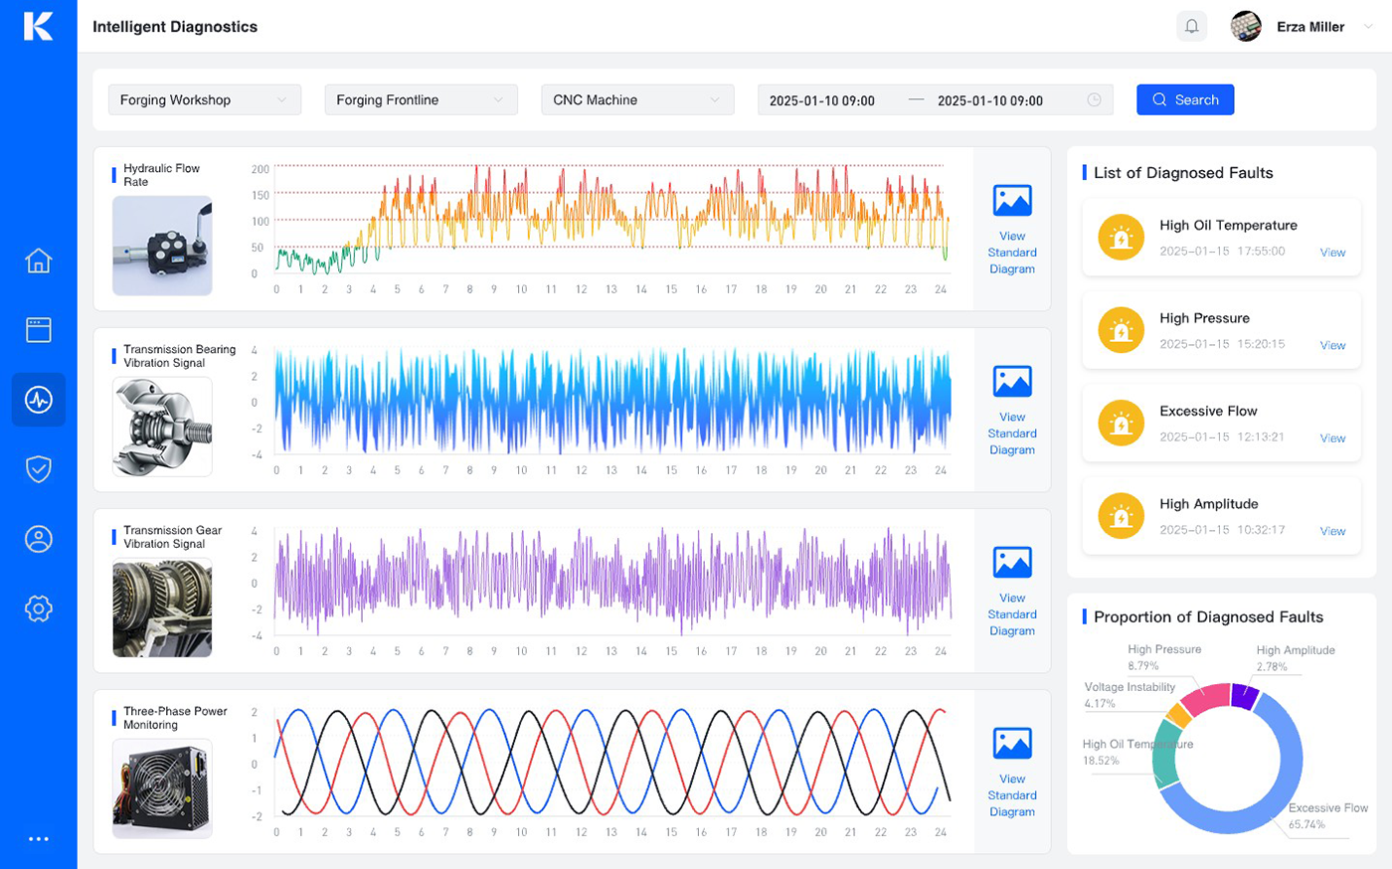
Task: Click the orange Voltage Instability donut segment
Action: point(1177,715)
